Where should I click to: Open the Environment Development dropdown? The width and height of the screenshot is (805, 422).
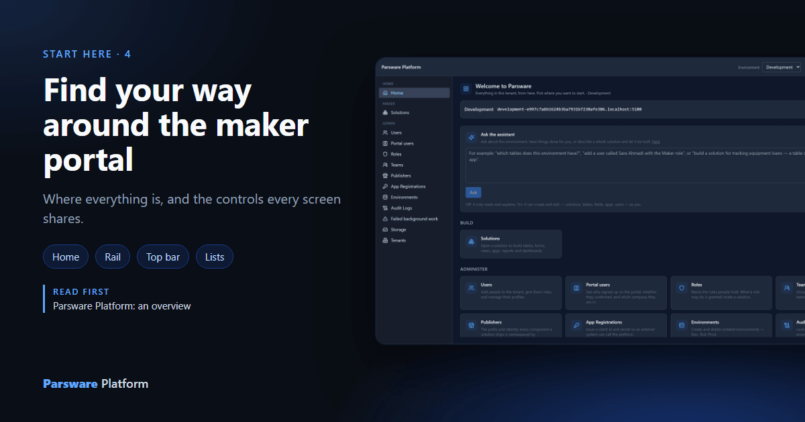(x=782, y=68)
